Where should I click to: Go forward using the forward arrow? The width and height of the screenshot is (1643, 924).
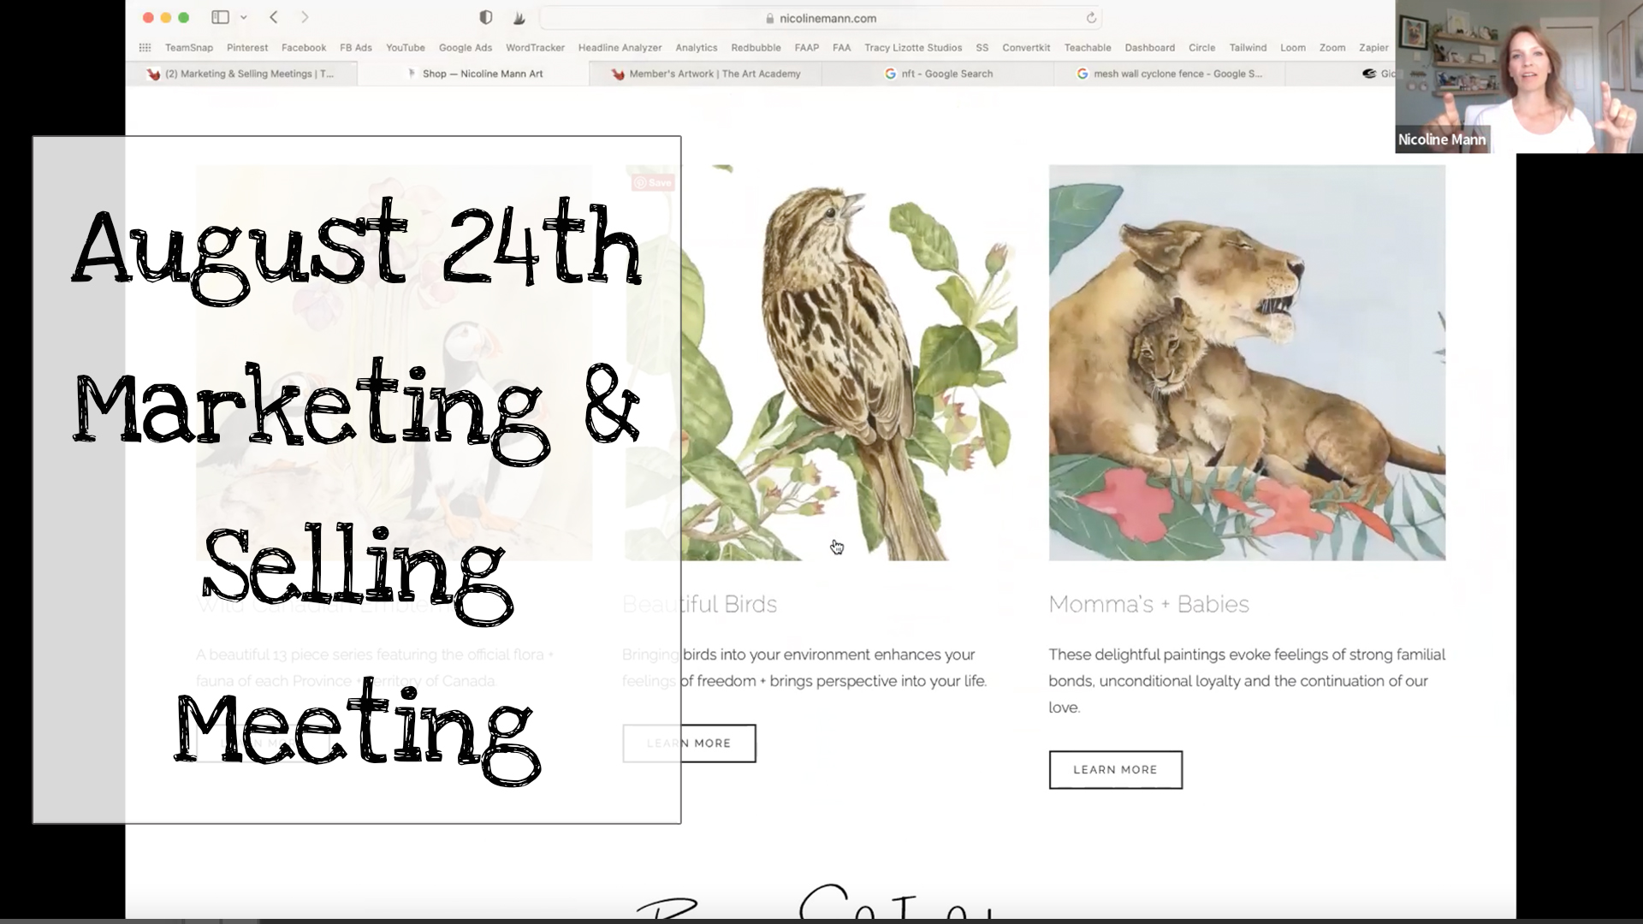(x=305, y=17)
